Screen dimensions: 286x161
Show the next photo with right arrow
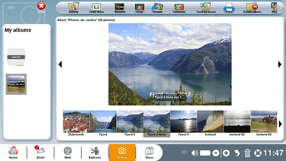(280, 64)
